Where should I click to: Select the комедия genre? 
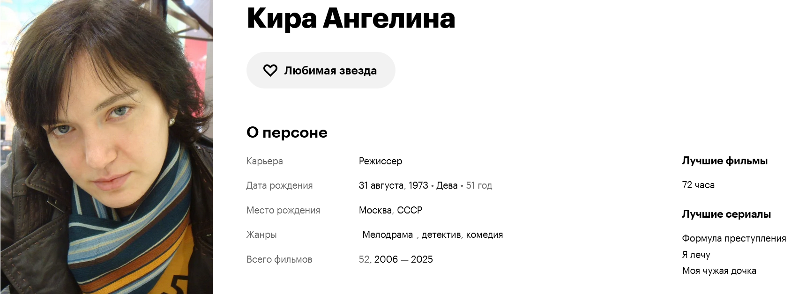[x=485, y=235]
